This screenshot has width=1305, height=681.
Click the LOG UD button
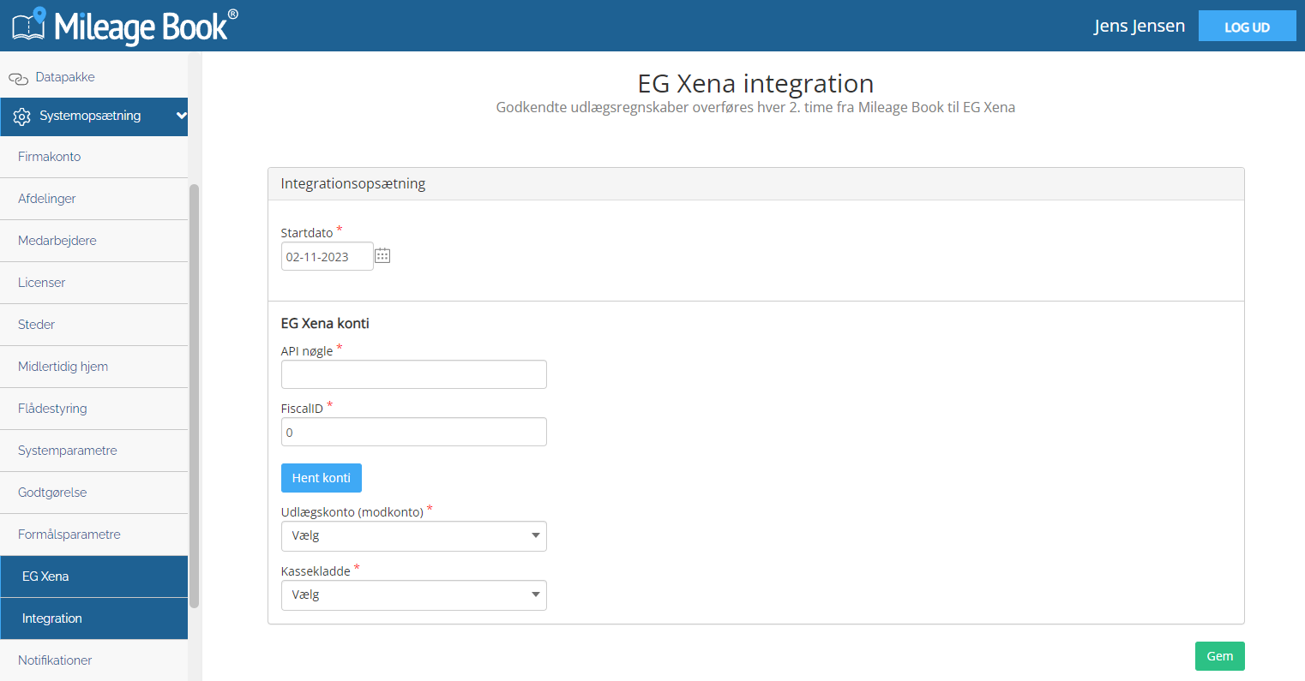tap(1248, 27)
